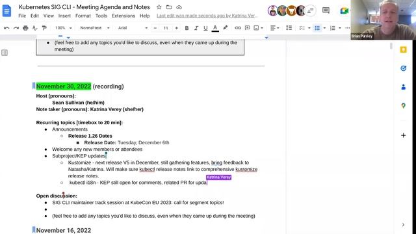This screenshot has height=234, width=416.
Task: Start a Google Meet call
Action: (344, 10)
